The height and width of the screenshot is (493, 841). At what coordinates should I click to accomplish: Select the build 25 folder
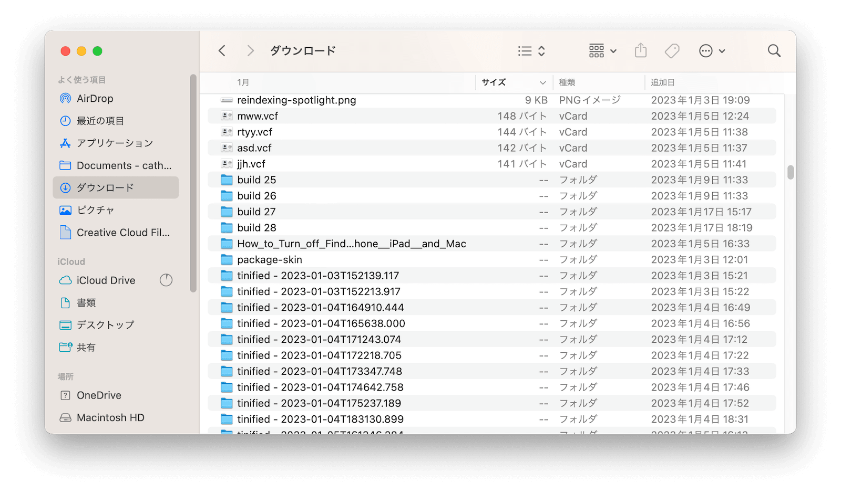click(491, 180)
